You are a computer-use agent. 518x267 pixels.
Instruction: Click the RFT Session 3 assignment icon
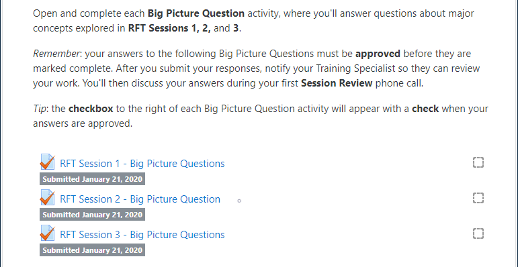coord(47,233)
